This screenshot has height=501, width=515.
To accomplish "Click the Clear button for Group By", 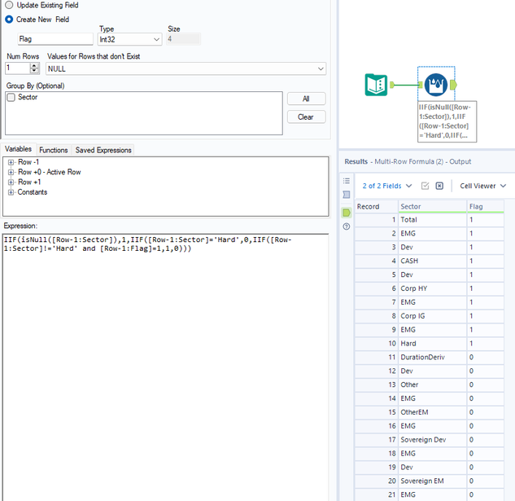I will pos(306,116).
